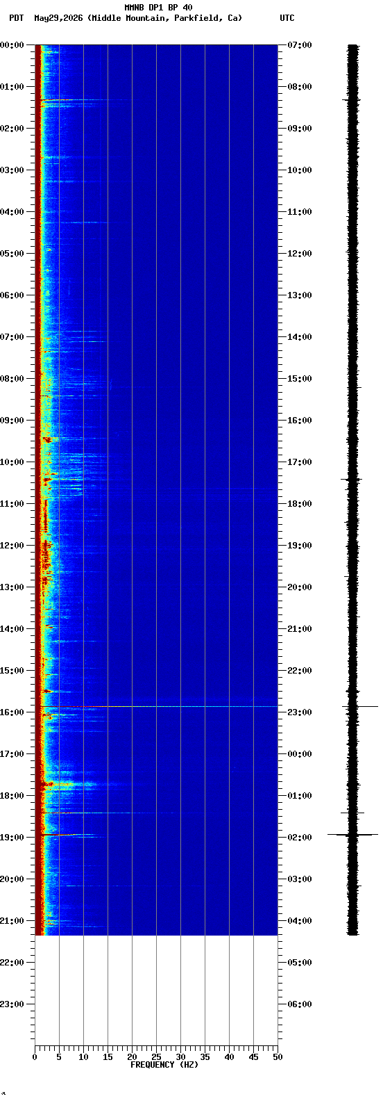Click the frequency axis value '50'
Viewport: 383px width, 1101px height.
(278, 1057)
